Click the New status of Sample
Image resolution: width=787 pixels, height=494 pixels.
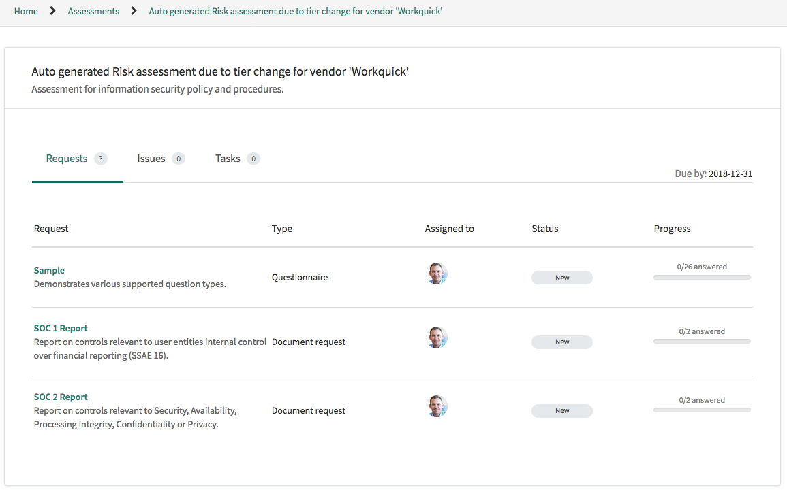[562, 278]
